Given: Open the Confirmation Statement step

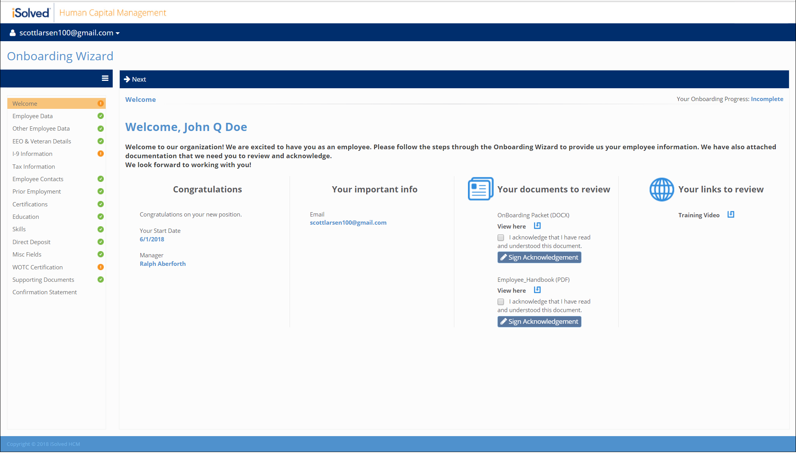Looking at the screenshot, I should click(x=45, y=292).
